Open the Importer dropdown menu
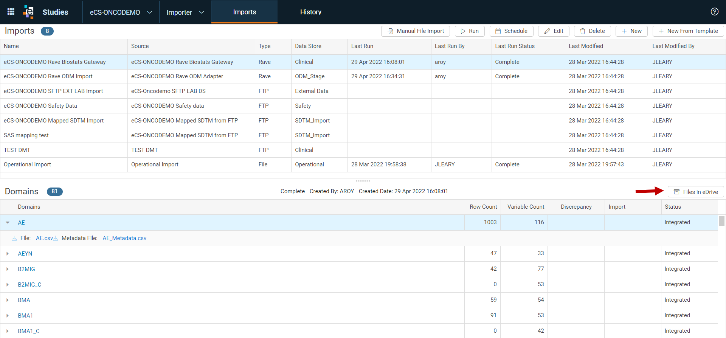The image size is (726, 338). 185,12
